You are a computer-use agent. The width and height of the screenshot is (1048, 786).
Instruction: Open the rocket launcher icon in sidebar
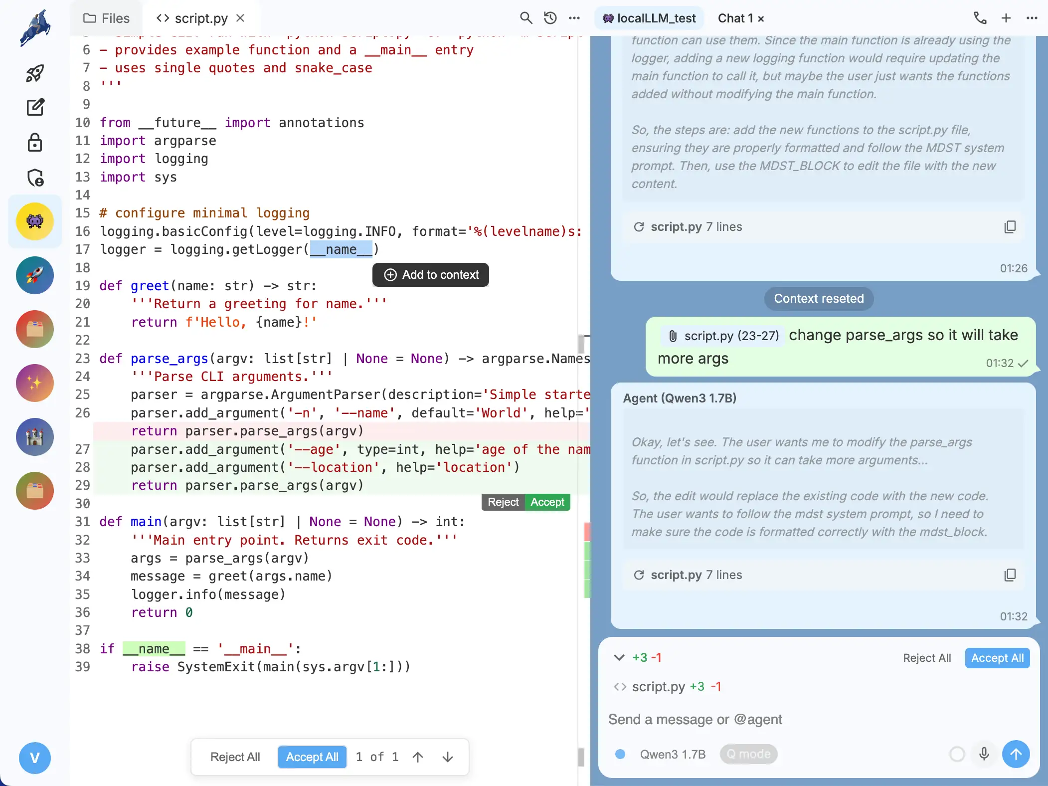[34, 72]
